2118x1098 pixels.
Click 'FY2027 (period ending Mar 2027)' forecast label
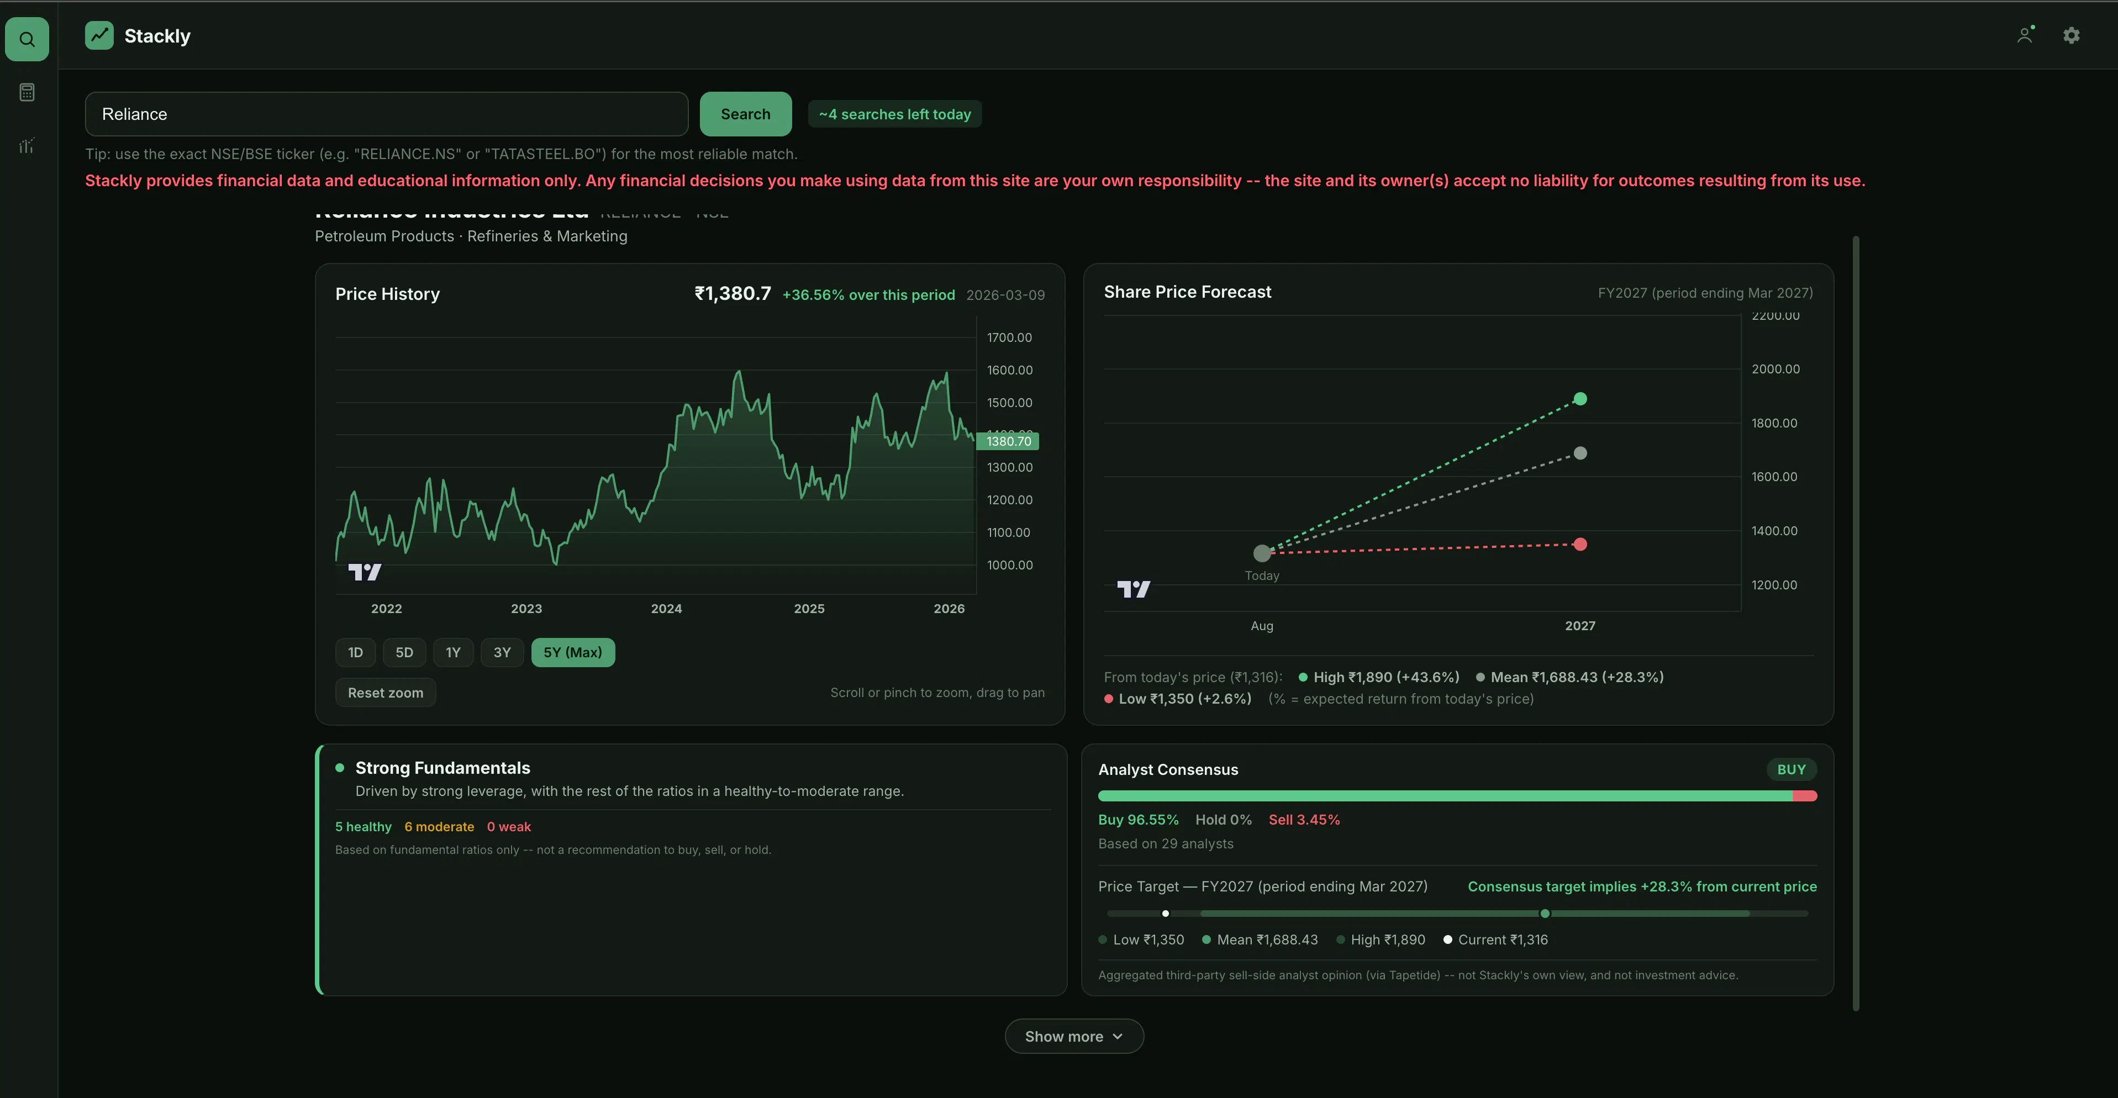pos(1705,293)
